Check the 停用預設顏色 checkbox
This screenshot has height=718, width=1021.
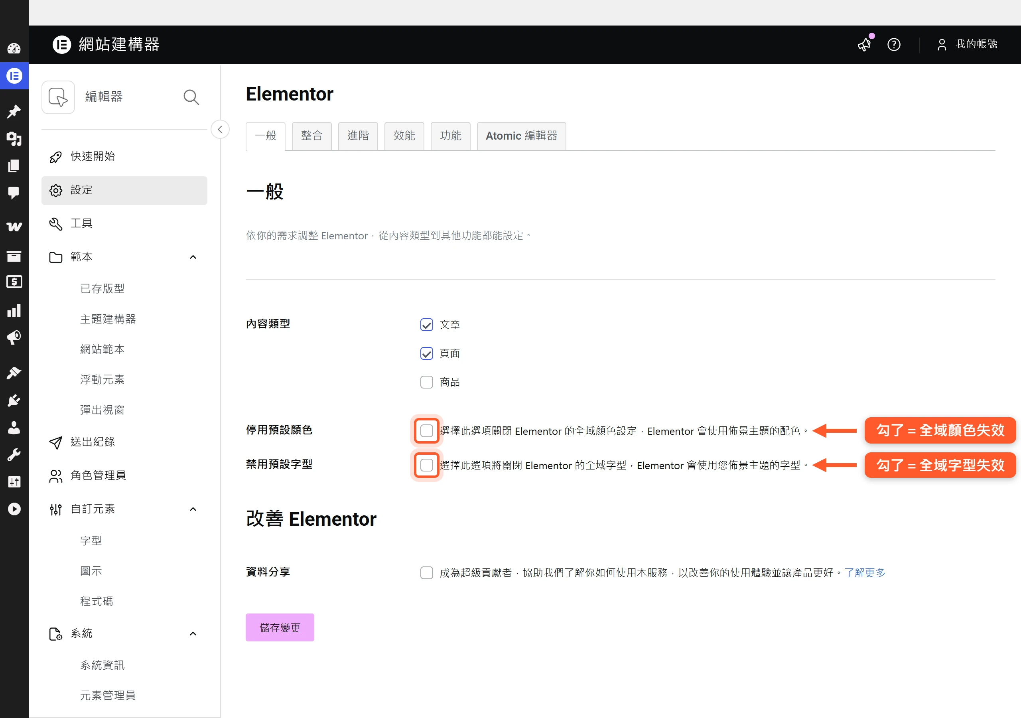click(426, 431)
